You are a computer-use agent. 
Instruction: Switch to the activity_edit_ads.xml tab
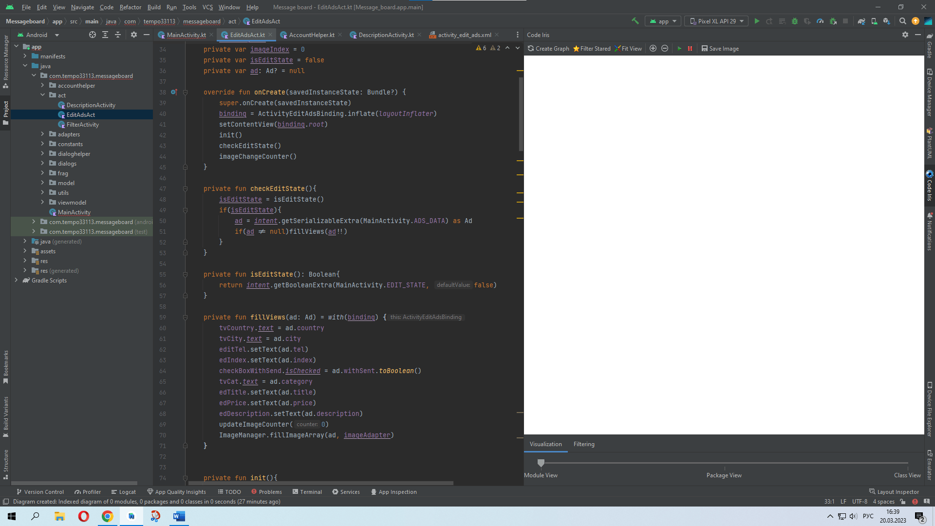[463, 35]
